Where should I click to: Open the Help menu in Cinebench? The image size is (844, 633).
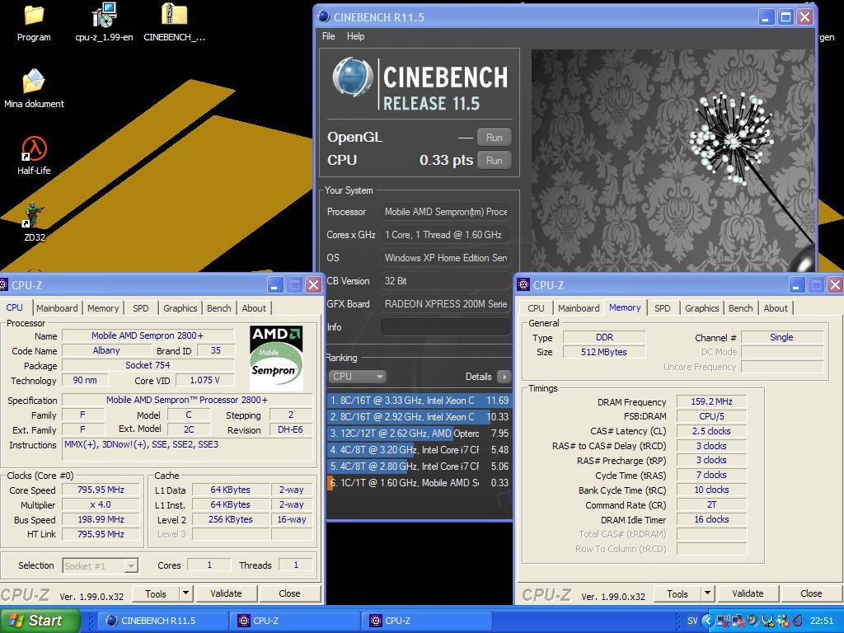(x=355, y=36)
